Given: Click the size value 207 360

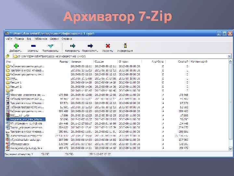Looking at the screenshot, I should click(x=63, y=140).
